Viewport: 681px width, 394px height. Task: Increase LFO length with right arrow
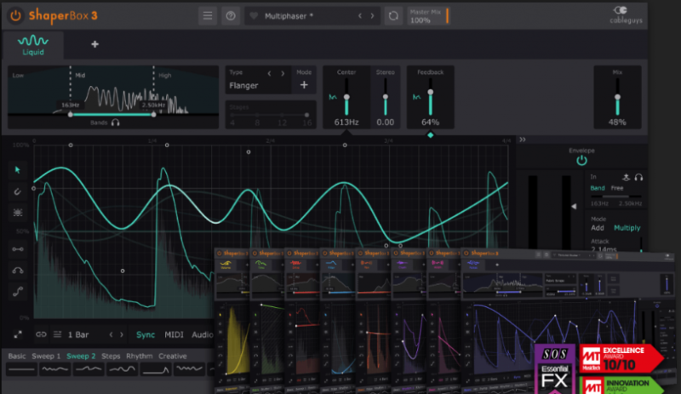(122, 334)
